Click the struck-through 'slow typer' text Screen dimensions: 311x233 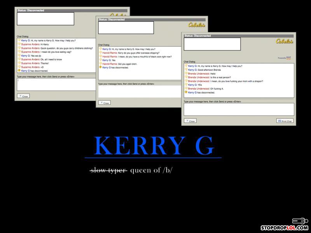coord(108,170)
